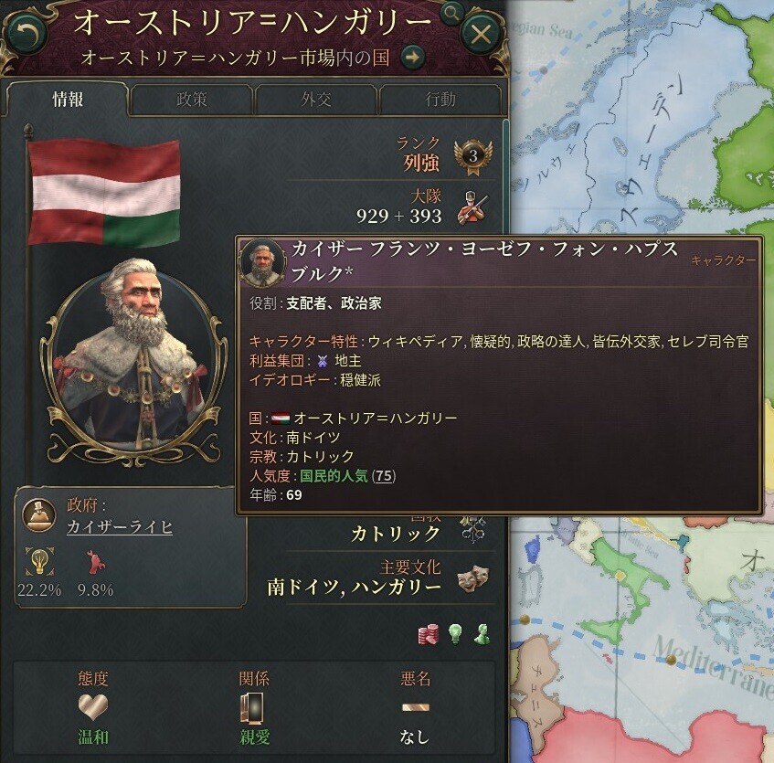Select the 情報 tab

tap(68, 100)
